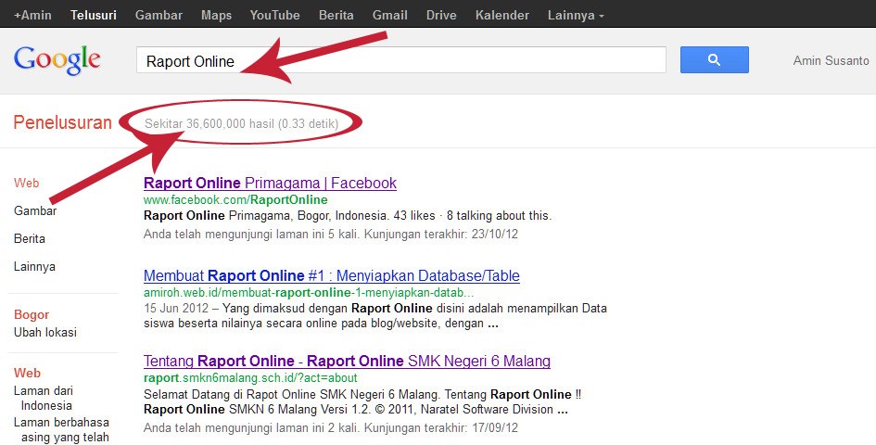
Task: Select Telusuri in the top bar
Action: [x=94, y=15]
